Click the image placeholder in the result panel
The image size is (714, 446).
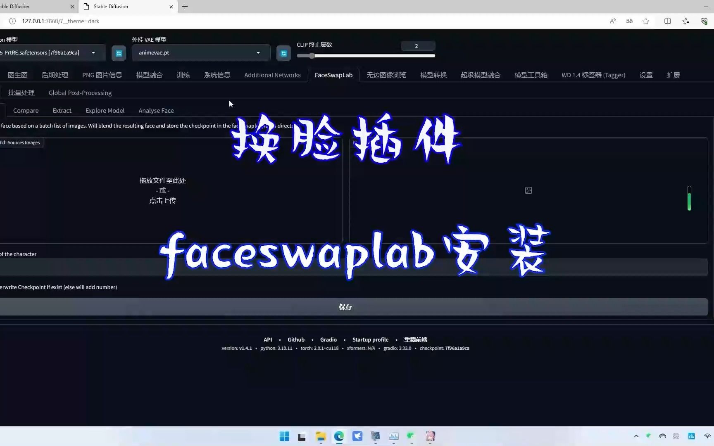point(528,190)
